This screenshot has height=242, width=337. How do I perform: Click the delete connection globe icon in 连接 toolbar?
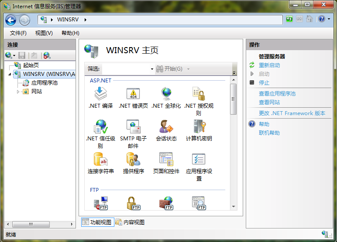[47, 55]
